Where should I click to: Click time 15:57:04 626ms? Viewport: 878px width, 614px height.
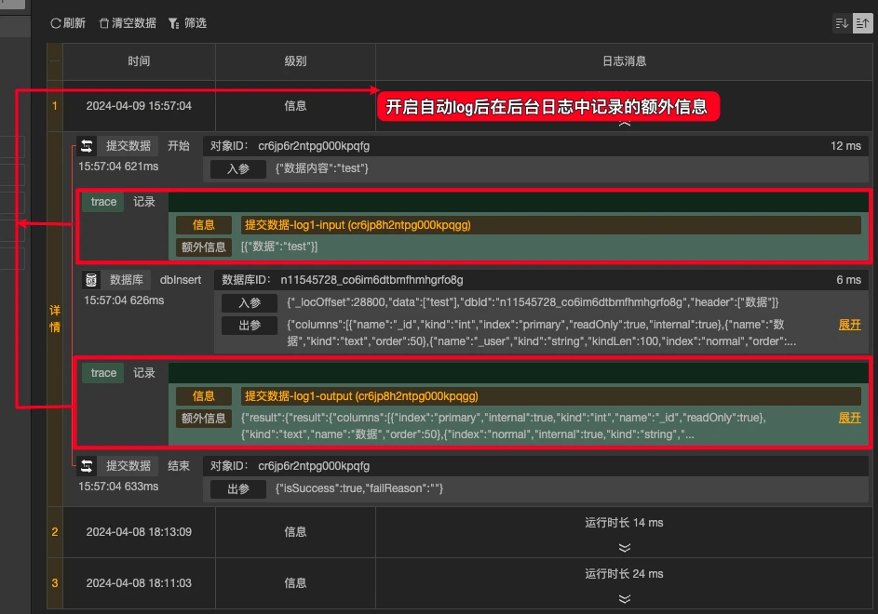click(124, 300)
